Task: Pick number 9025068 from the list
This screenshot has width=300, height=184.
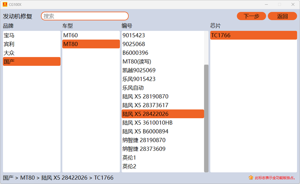Action: pyautogui.click(x=163, y=44)
